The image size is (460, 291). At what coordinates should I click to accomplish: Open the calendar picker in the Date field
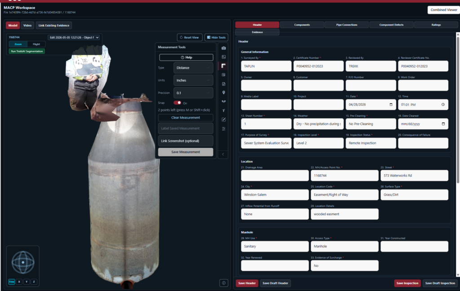(391, 105)
